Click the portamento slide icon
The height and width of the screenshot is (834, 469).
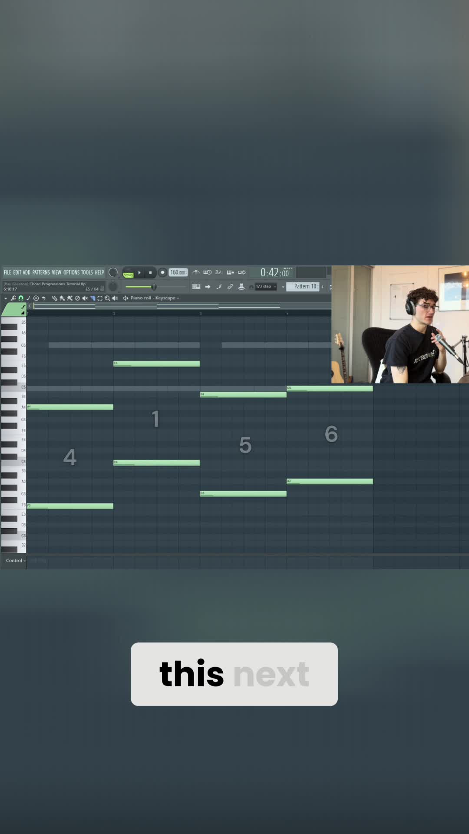23,307
